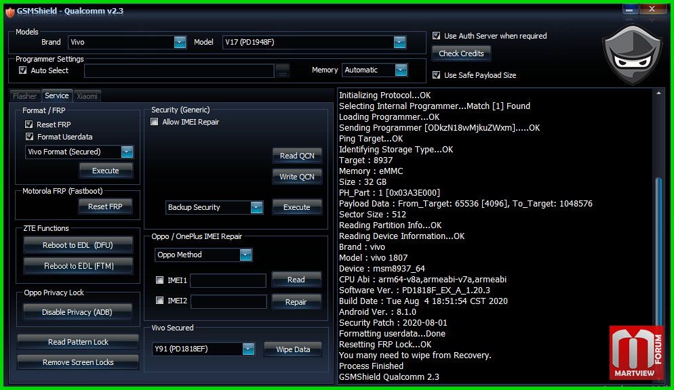Click the Check Credits button
The image size is (674, 390).
click(461, 53)
